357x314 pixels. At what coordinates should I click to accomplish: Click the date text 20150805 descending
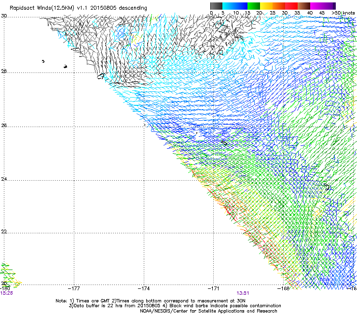[118, 8]
